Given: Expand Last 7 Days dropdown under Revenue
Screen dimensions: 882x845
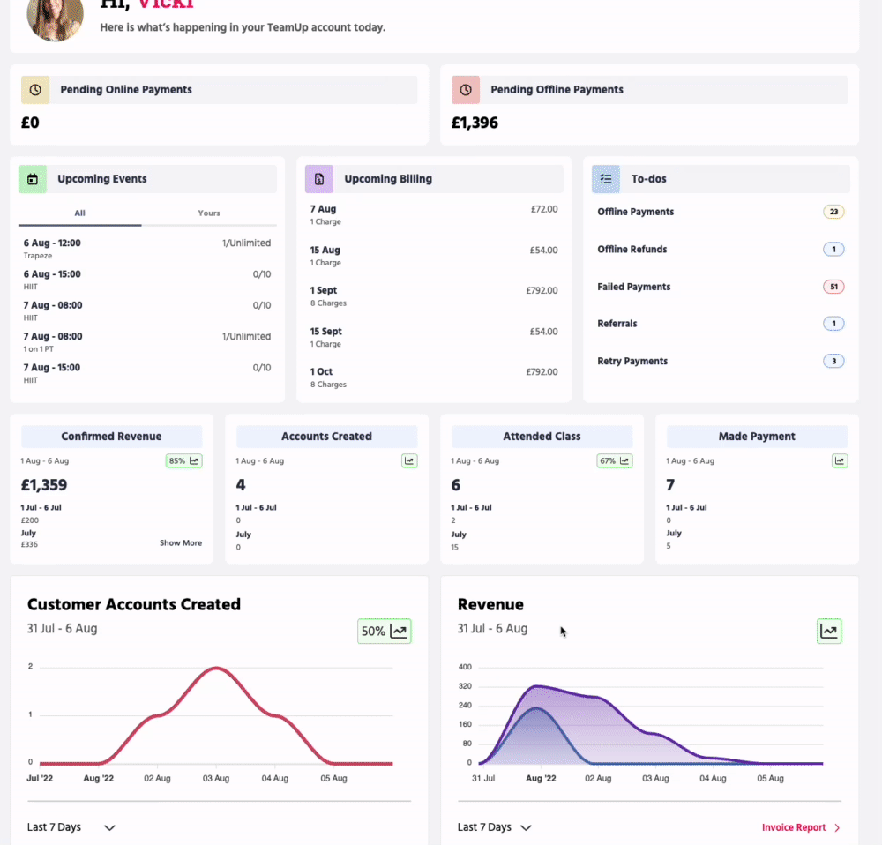Looking at the screenshot, I should pyautogui.click(x=495, y=827).
